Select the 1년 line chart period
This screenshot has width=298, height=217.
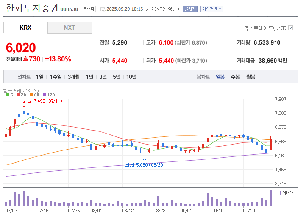(x=89, y=77)
